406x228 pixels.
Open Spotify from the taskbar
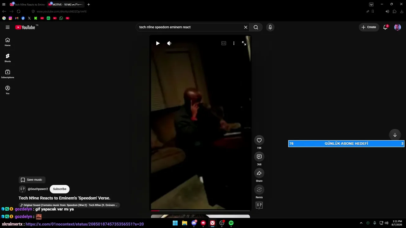click(231, 223)
